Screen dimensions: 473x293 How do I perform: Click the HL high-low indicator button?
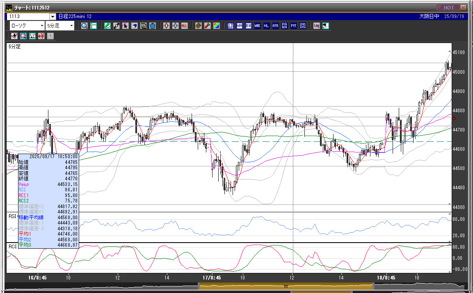266,26
